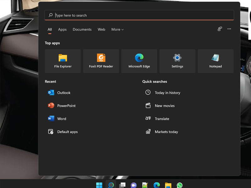Viewport: 251px width, 188px height.
Task: Launch Notepad from Top apps
Action: [x=216, y=61]
